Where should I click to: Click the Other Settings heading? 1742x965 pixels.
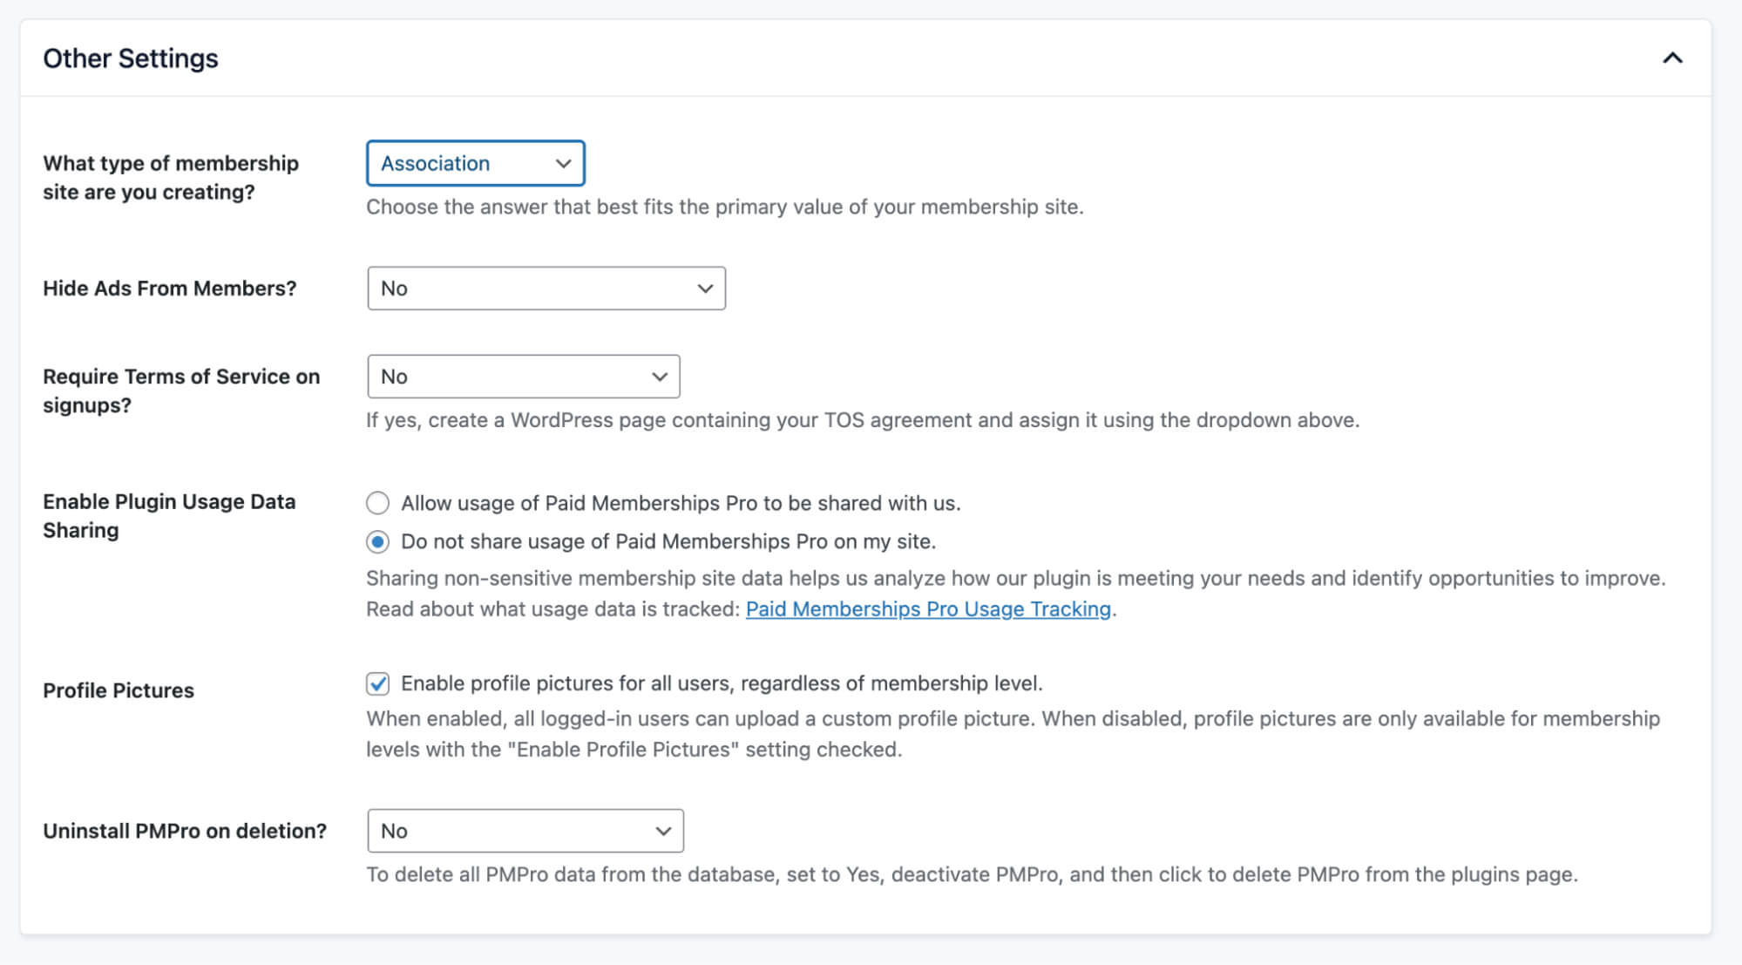pos(130,58)
